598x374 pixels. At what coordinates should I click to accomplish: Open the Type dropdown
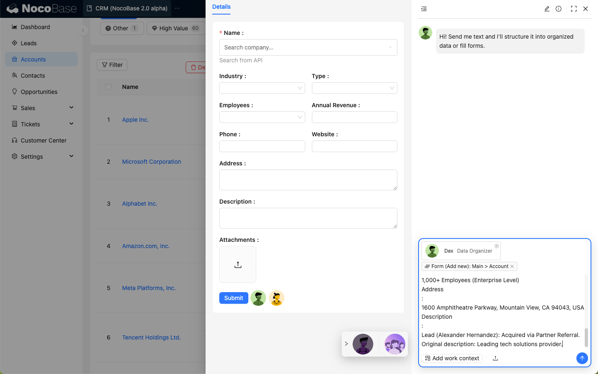point(354,88)
